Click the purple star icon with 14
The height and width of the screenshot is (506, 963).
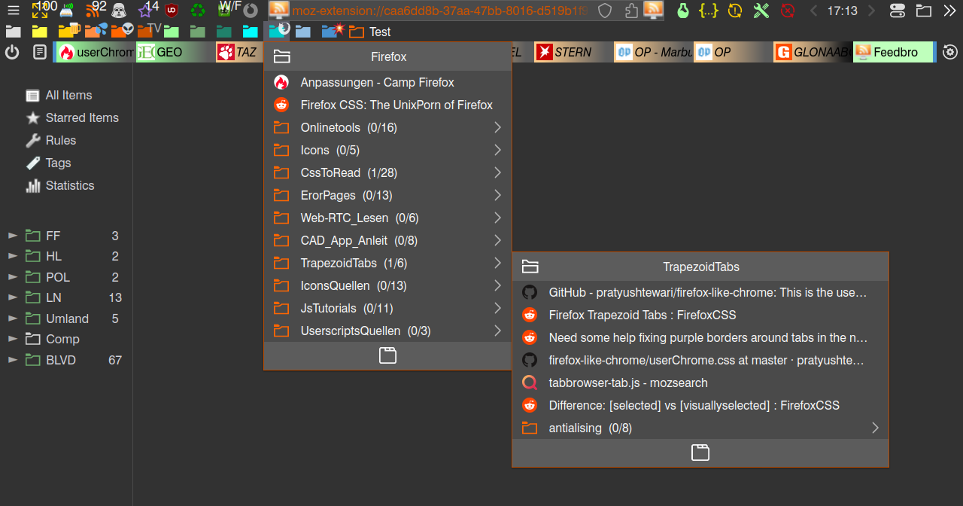[145, 11]
